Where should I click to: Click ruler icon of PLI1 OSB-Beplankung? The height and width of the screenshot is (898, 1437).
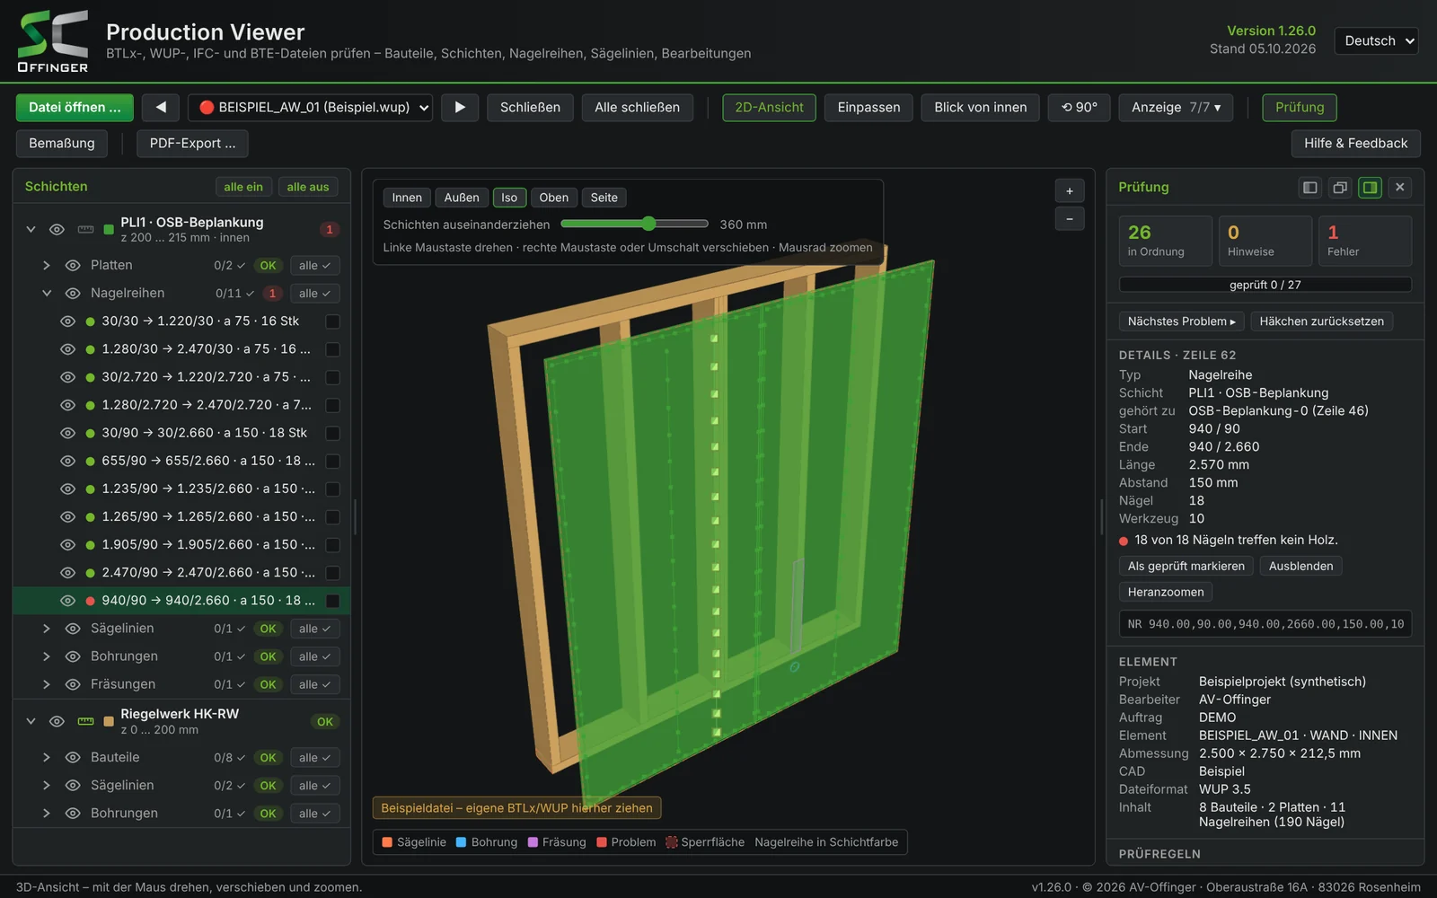point(85,230)
